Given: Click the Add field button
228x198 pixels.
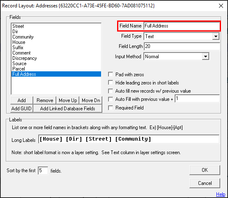Looking at the screenshot, I should (x=22, y=100).
